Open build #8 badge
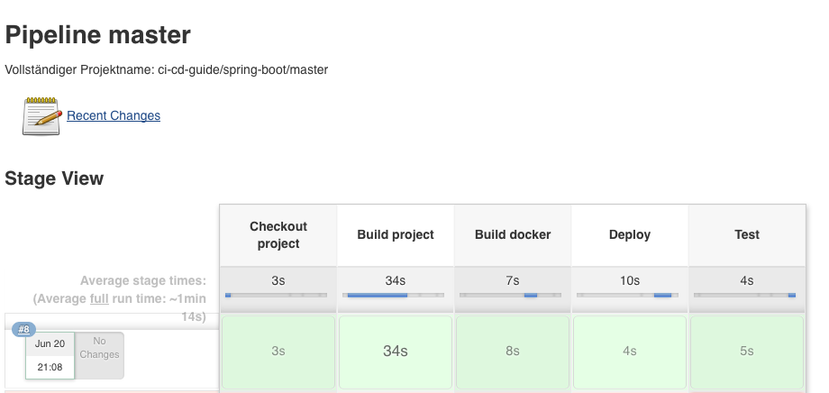Screen dimensions: 829x393 24,329
